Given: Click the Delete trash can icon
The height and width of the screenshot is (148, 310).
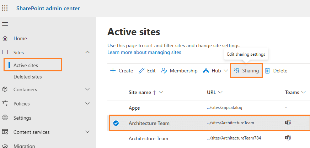Looking at the screenshot, I should coord(267,71).
